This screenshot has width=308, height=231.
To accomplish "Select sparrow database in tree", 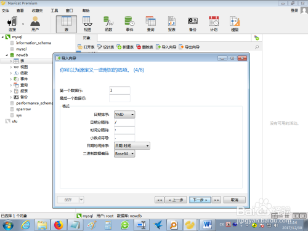I will click(23, 109).
